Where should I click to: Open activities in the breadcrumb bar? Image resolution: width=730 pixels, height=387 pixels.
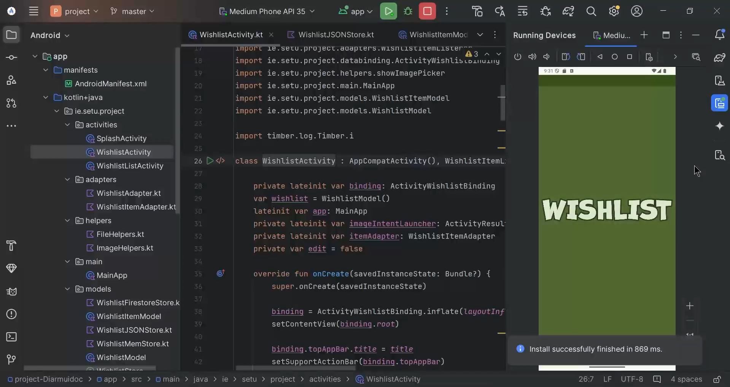coord(325,379)
